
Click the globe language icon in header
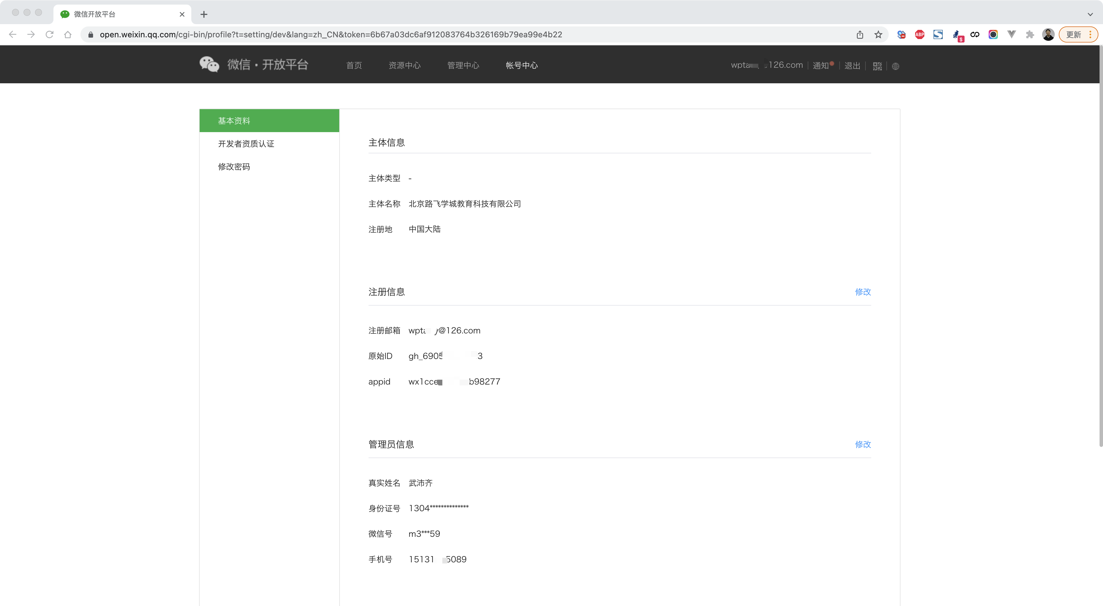[x=895, y=66]
